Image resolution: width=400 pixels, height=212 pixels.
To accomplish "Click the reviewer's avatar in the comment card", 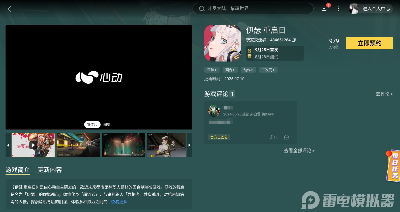I will [214, 111].
